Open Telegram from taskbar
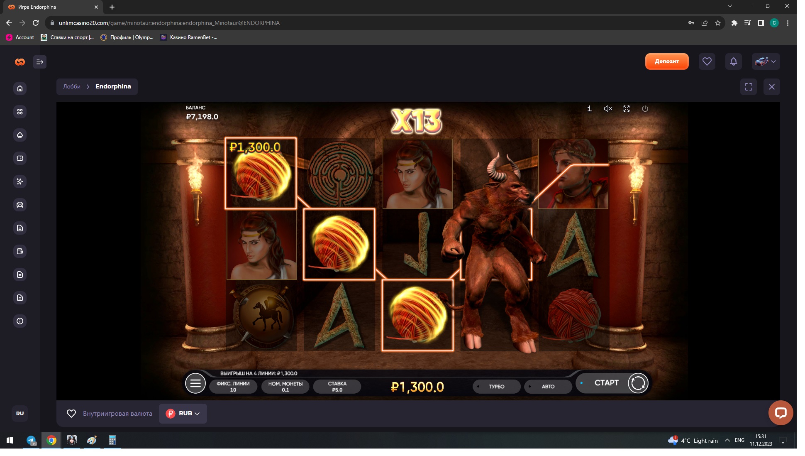 tap(31, 440)
